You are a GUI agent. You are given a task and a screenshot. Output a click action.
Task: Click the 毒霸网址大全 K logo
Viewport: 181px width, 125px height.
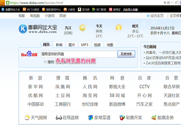tap(38, 29)
